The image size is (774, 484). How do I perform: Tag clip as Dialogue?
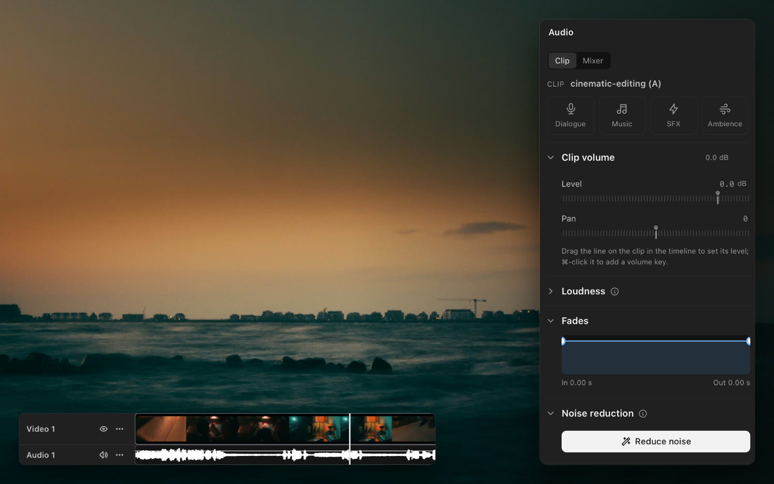[x=570, y=115]
